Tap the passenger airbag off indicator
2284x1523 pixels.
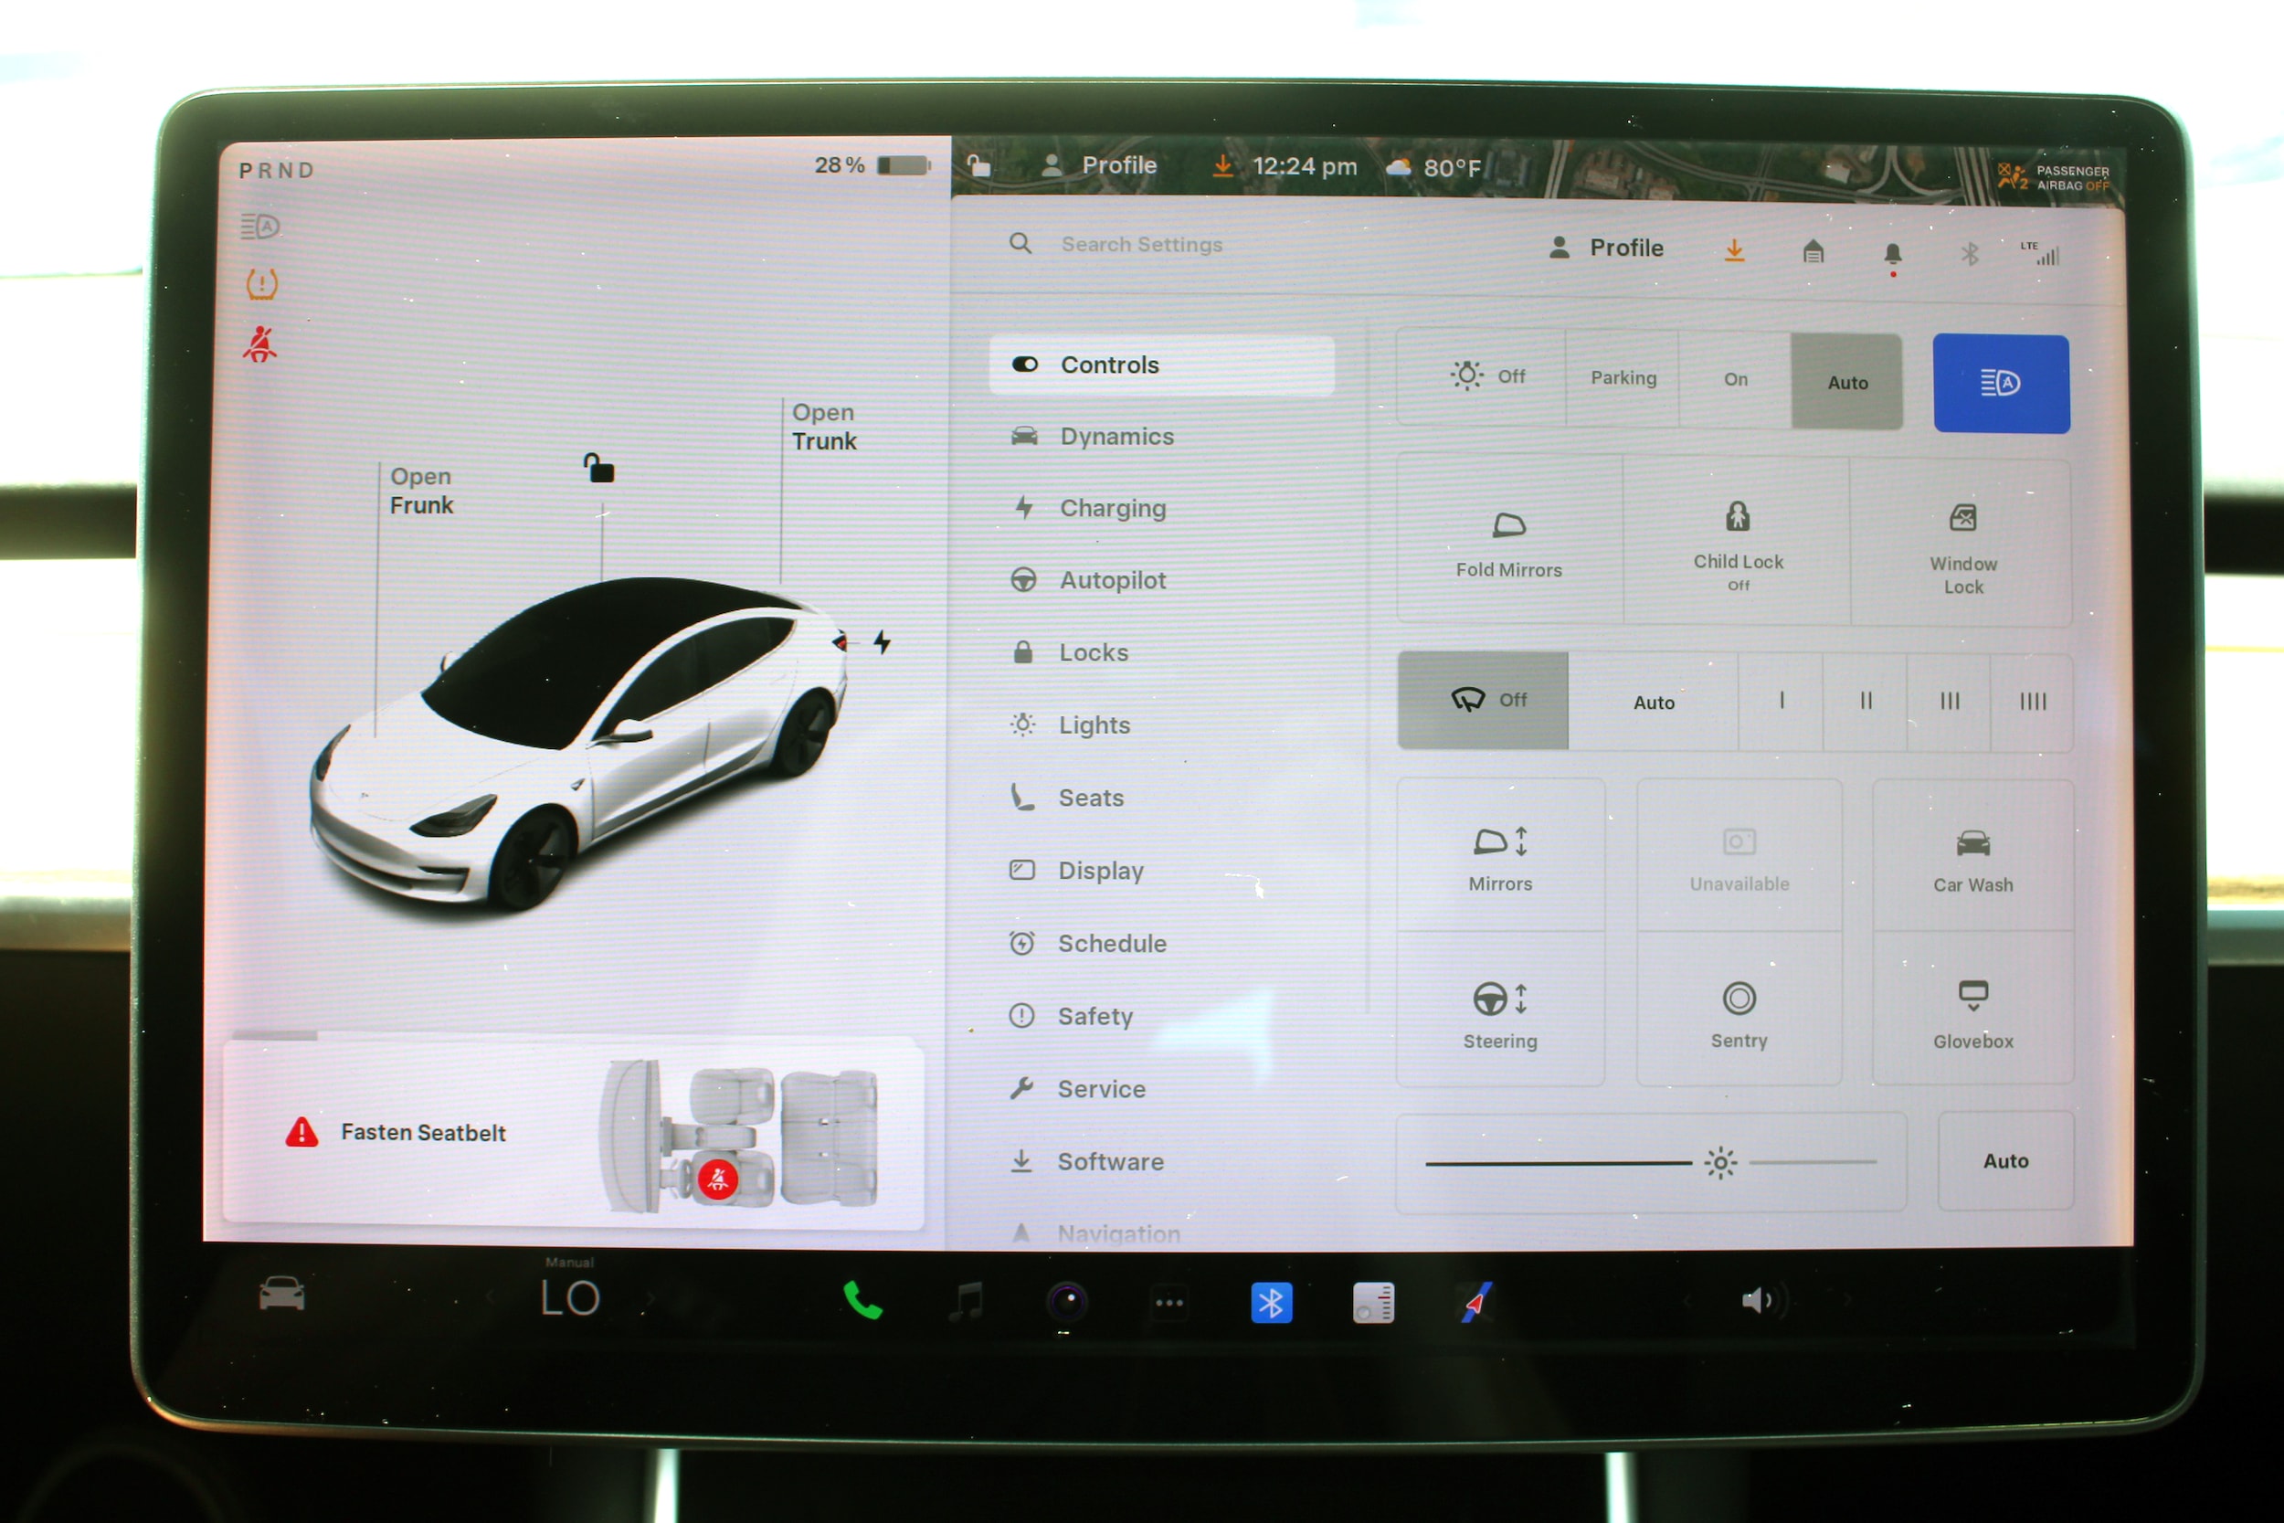[2053, 178]
